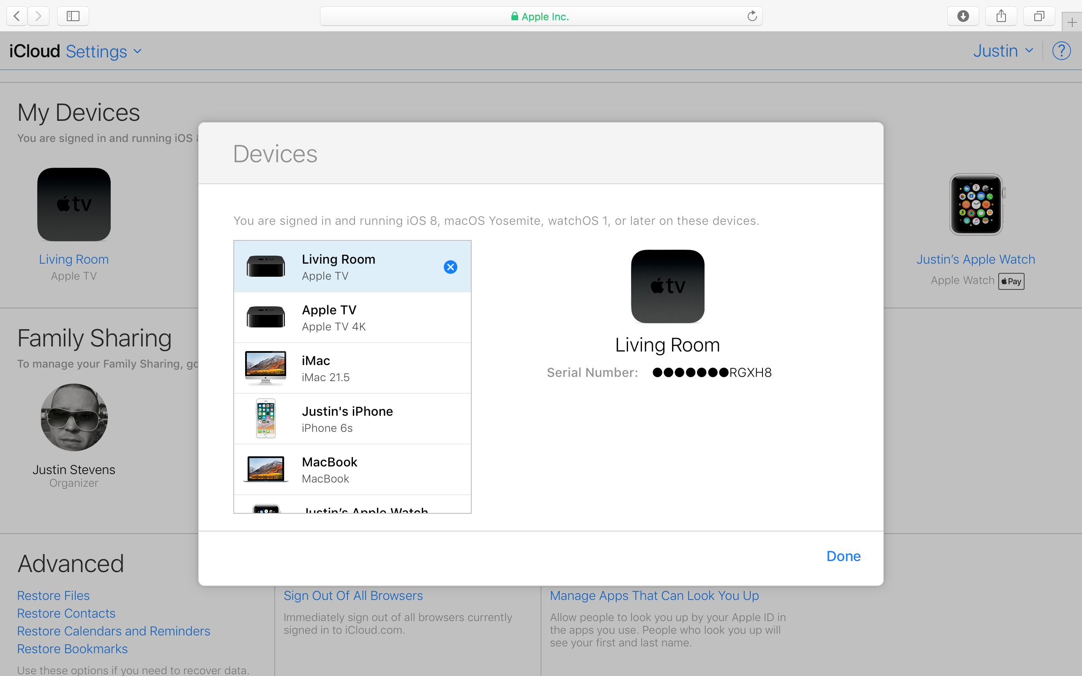Open Restore Bookmarks link

(72, 649)
